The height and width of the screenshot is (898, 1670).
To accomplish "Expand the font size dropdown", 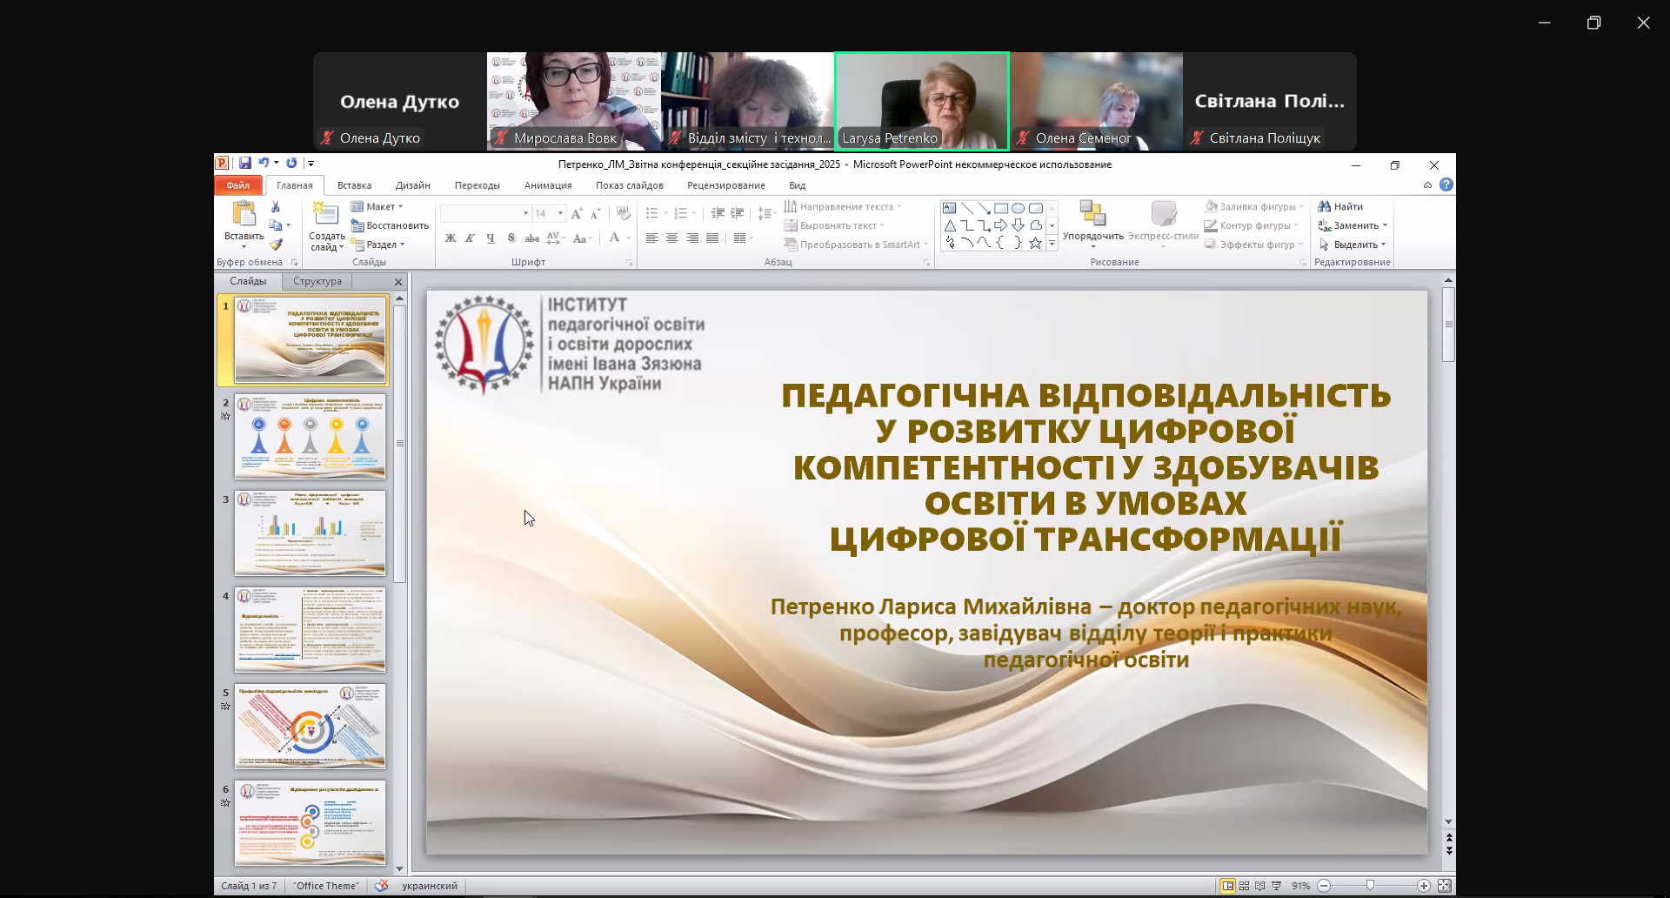I will click(x=560, y=213).
